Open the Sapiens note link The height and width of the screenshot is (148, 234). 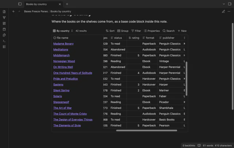tap(58, 85)
